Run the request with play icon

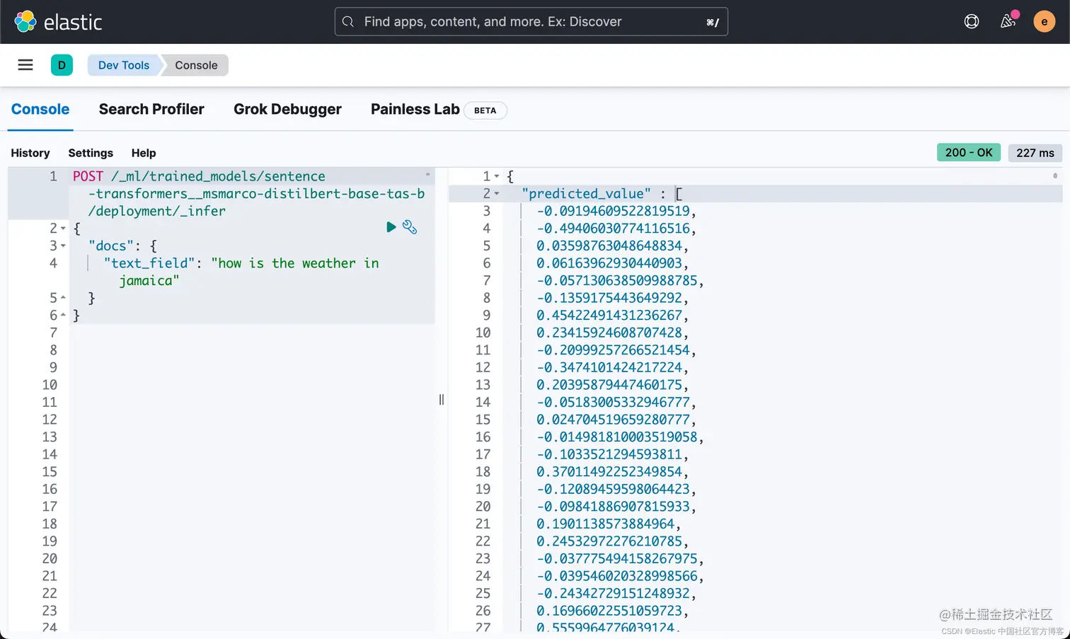(x=391, y=227)
